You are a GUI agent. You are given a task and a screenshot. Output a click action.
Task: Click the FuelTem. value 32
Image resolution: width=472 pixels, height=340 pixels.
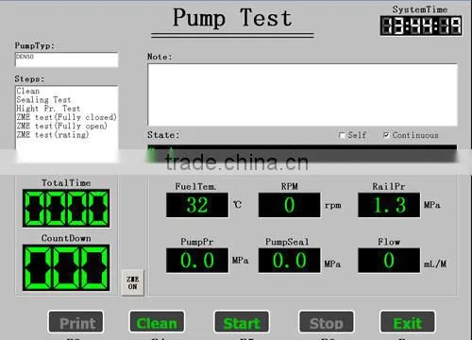coord(197,205)
